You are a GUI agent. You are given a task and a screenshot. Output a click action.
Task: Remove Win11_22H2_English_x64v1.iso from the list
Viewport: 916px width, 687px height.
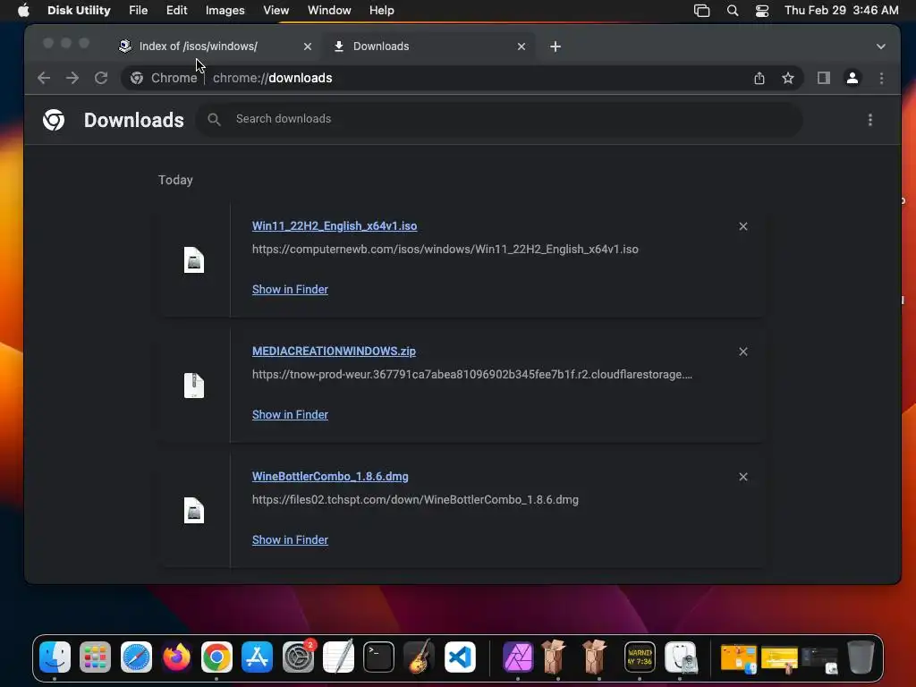[x=743, y=226]
